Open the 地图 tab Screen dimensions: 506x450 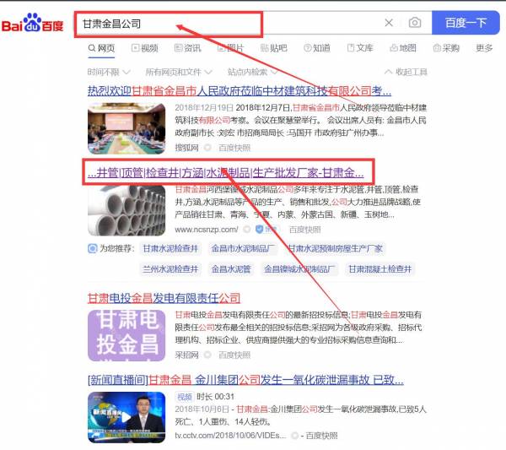(402, 49)
